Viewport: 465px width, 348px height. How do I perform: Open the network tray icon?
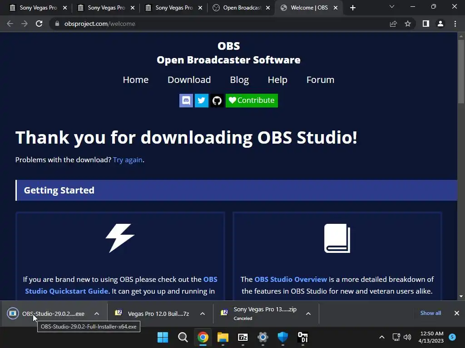[x=396, y=337]
